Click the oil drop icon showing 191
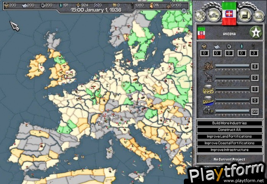This screenshot has width=267, height=184. (x=61, y=5)
